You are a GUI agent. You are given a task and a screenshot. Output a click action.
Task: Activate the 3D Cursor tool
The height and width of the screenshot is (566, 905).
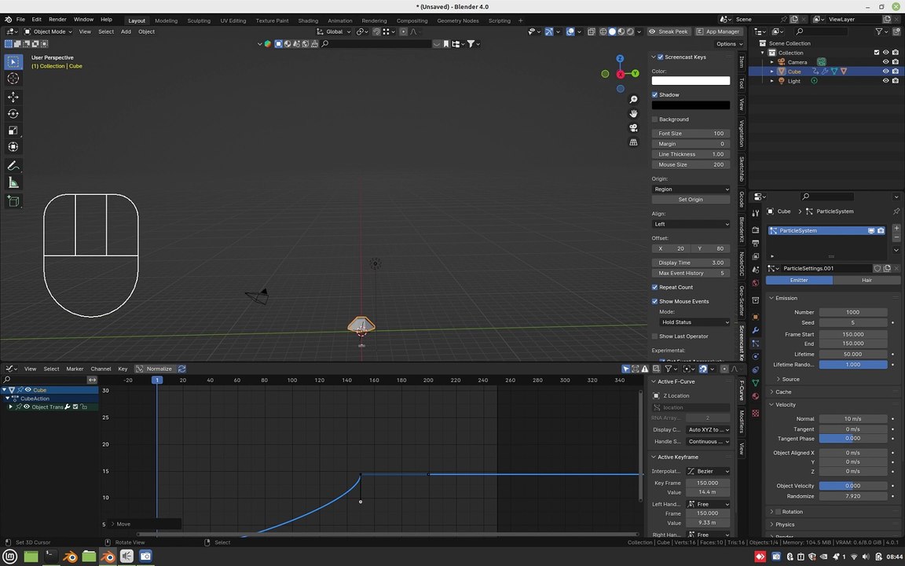13,79
